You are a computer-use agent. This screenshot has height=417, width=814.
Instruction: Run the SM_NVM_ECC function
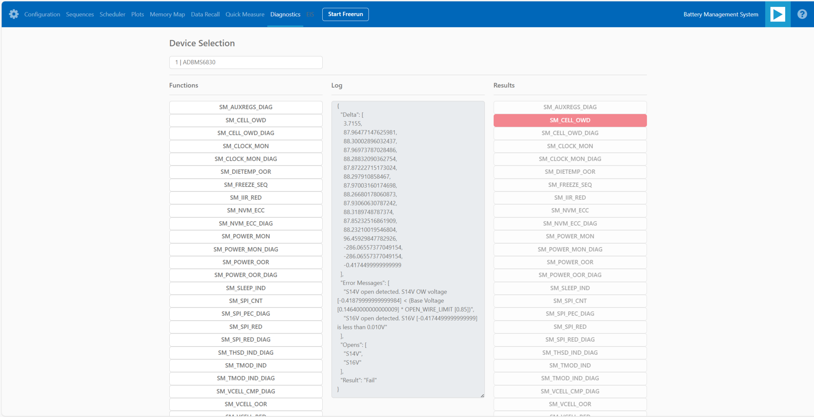245,211
